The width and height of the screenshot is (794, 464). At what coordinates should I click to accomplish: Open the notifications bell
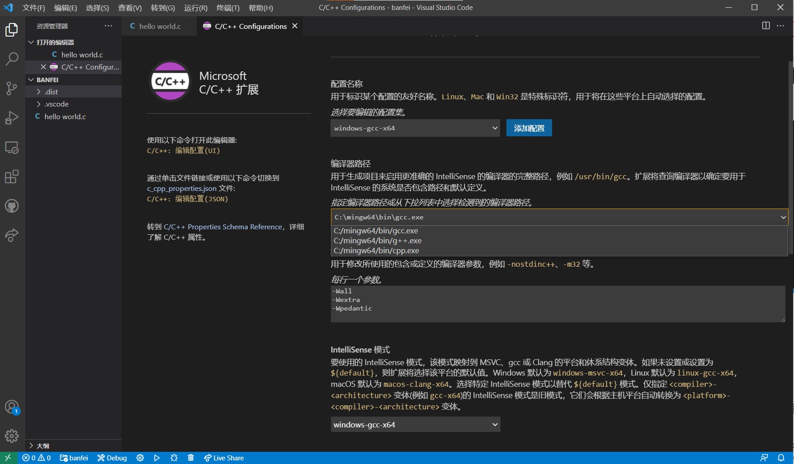[781, 458]
